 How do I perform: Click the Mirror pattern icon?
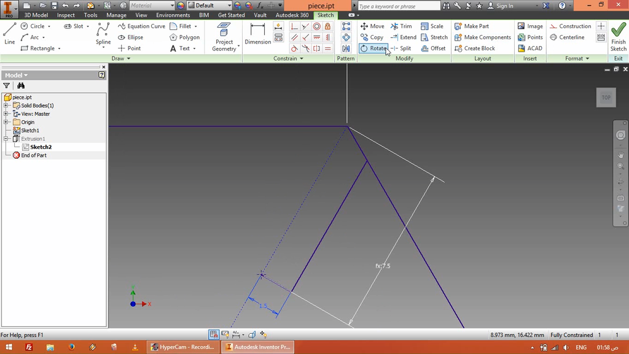(x=346, y=48)
